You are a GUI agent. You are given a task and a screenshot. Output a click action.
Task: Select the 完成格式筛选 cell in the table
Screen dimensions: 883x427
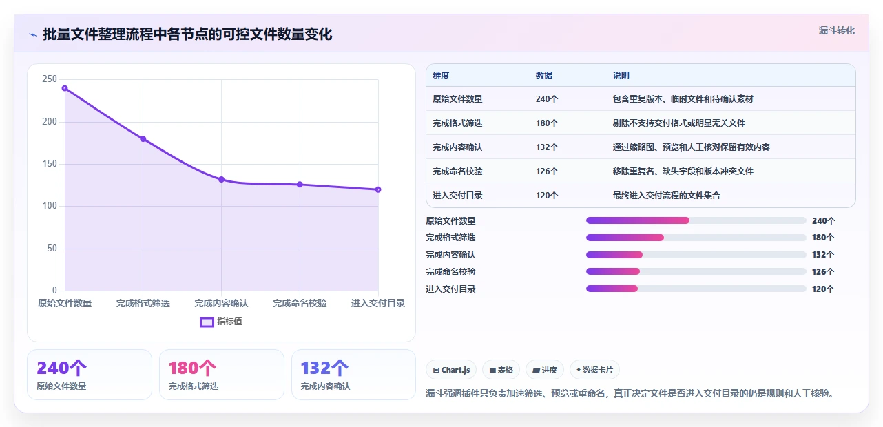[x=457, y=123]
